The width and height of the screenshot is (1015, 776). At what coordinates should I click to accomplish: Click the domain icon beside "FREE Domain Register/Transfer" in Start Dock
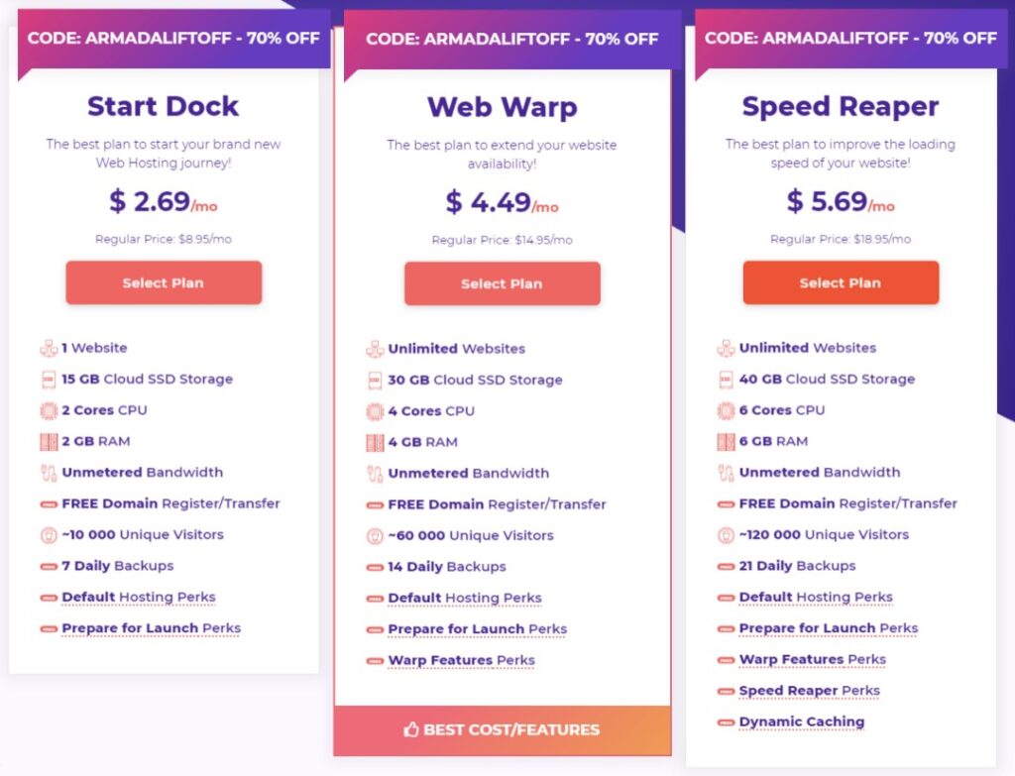[x=46, y=503]
